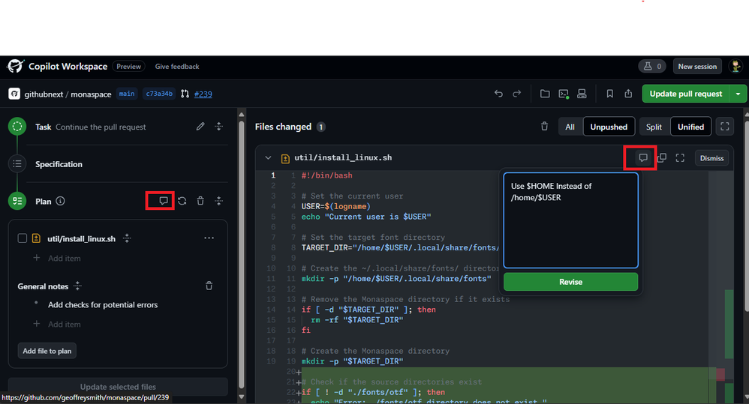The image size is (749, 404).
Task: Regenerate the plan
Action: tap(182, 201)
